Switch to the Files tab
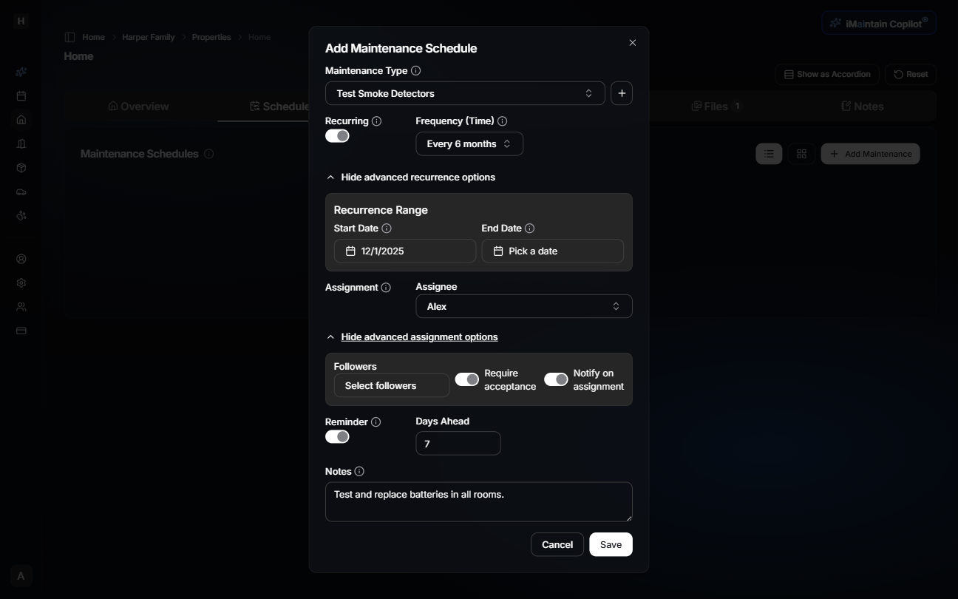Image resolution: width=958 pixels, height=599 pixels. (714, 106)
